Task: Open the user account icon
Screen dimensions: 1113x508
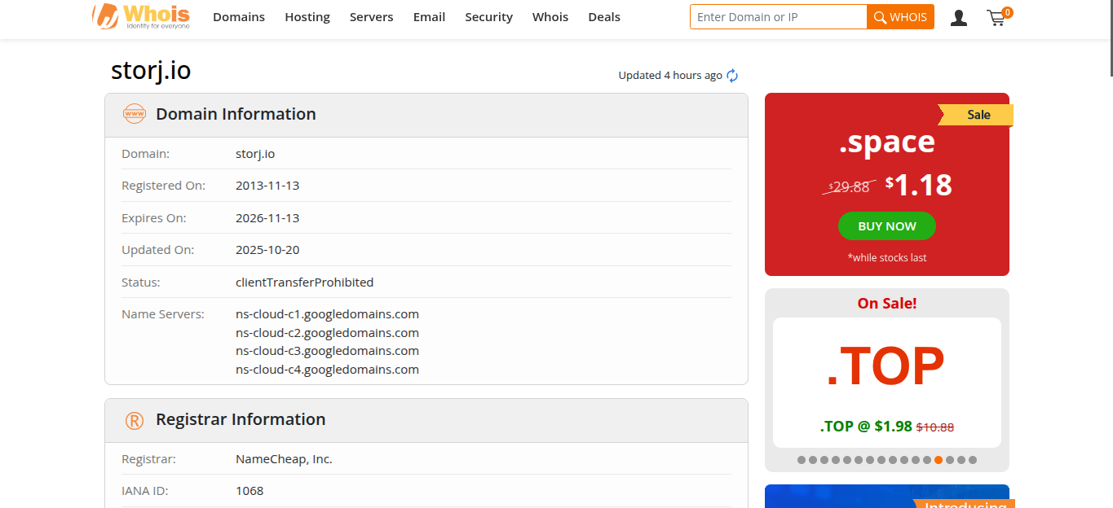Action: pyautogui.click(x=959, y=17)
